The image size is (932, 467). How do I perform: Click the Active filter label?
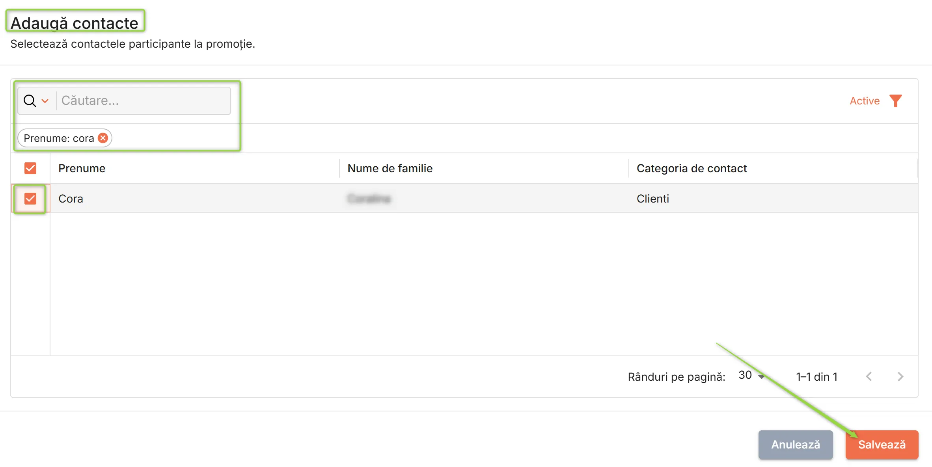coord(865,101)
